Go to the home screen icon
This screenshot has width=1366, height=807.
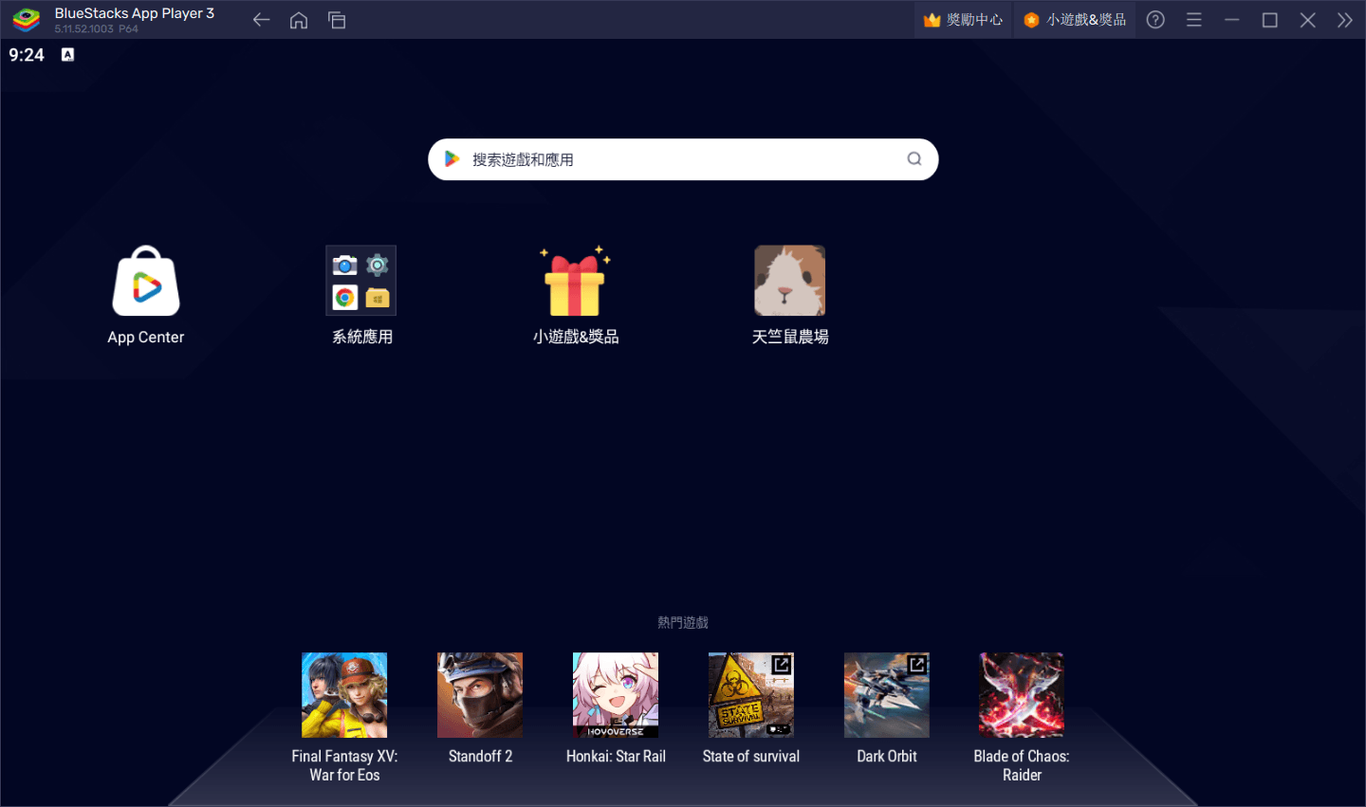(299, 20)
